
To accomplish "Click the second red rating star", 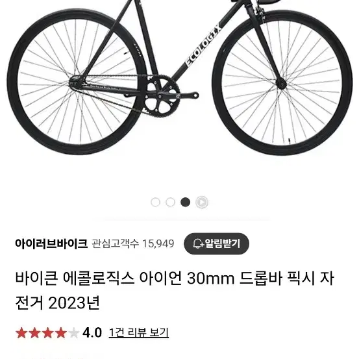I will 35,332.
